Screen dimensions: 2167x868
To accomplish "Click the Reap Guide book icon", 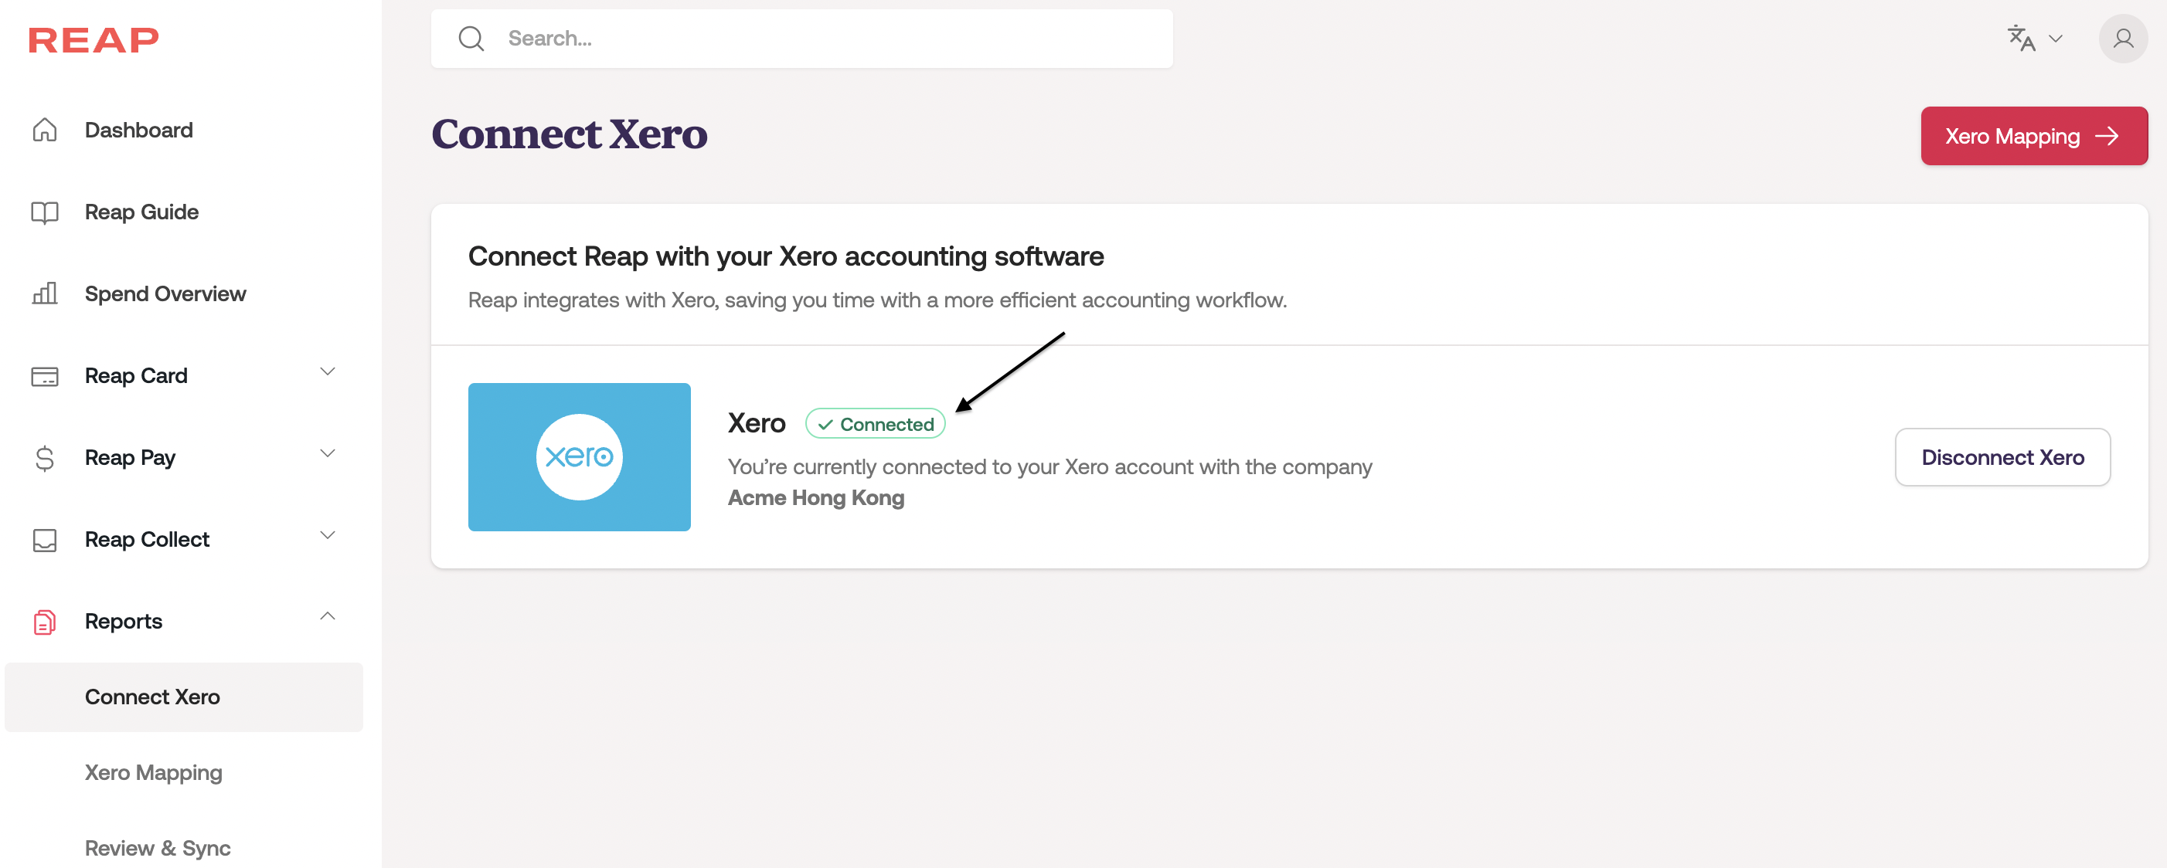I will [x=45, y=212].
